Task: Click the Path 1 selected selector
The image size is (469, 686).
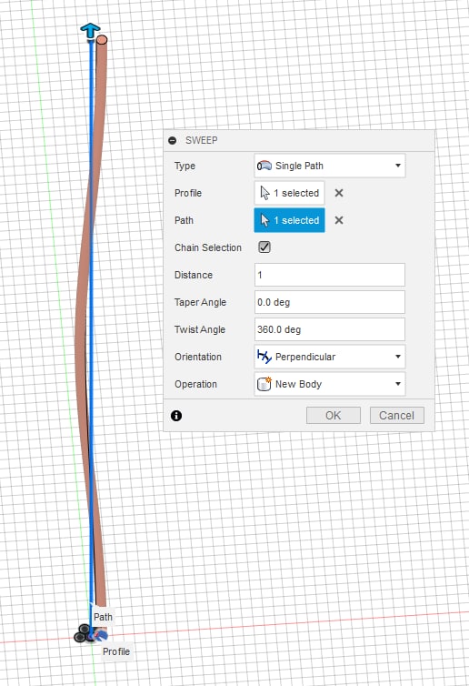Action: pos(289,220)
